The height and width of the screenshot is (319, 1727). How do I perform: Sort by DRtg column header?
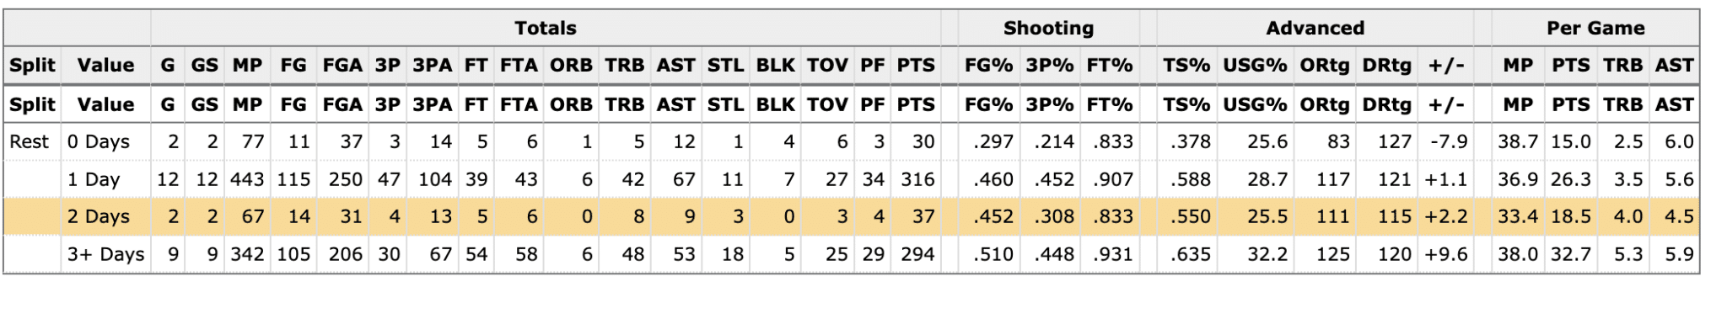1387,65
